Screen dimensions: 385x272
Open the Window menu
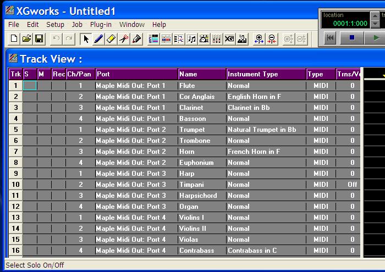(x=132, y=25)
